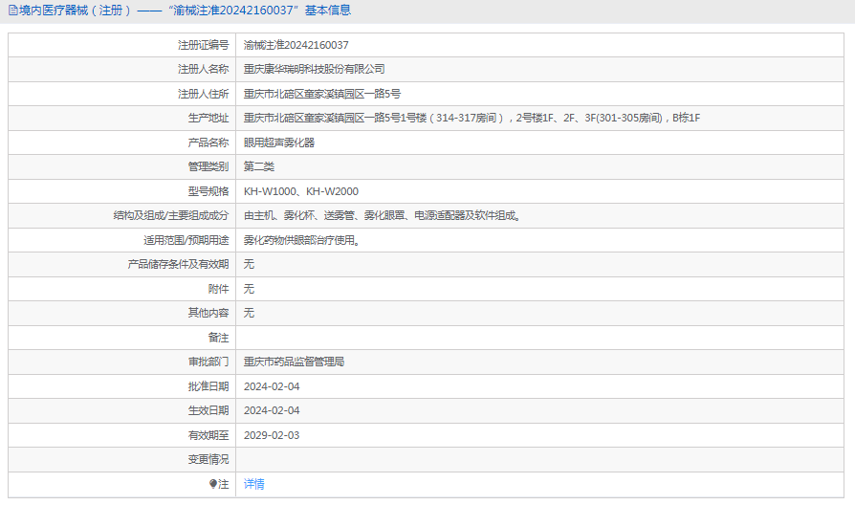Click the document icon beside 境内医疗器械 heading
The image size is (855, 505).
coord(12,11)
